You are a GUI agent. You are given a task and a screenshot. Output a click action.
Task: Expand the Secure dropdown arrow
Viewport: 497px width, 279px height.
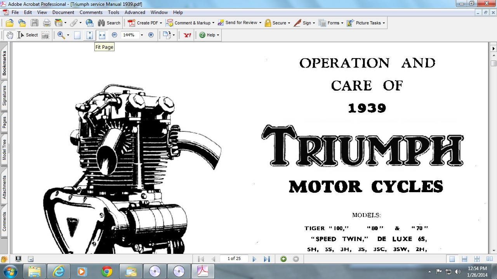[289, 23]
